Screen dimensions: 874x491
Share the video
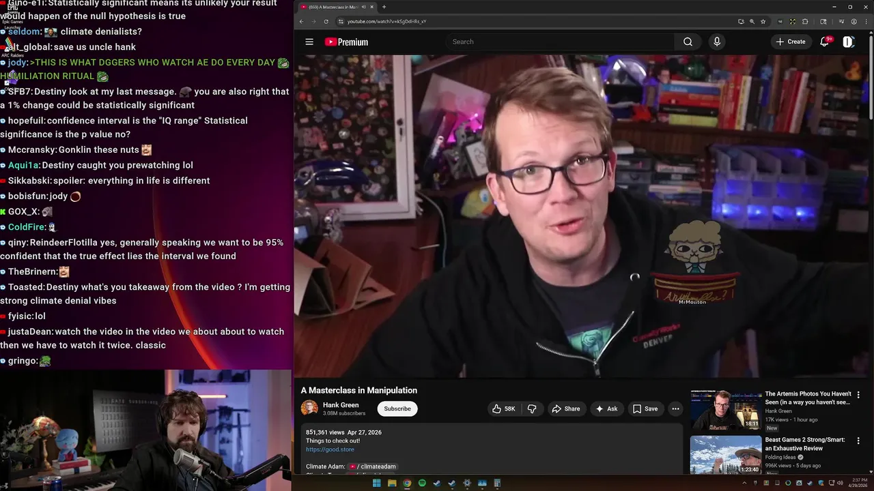click(565, 408)
